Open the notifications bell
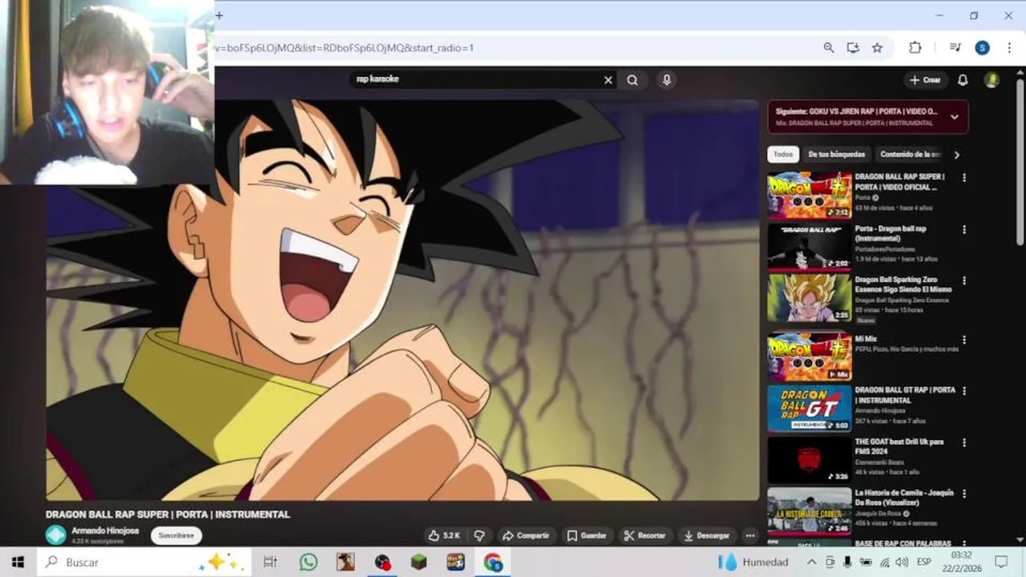 click(963, 80)
